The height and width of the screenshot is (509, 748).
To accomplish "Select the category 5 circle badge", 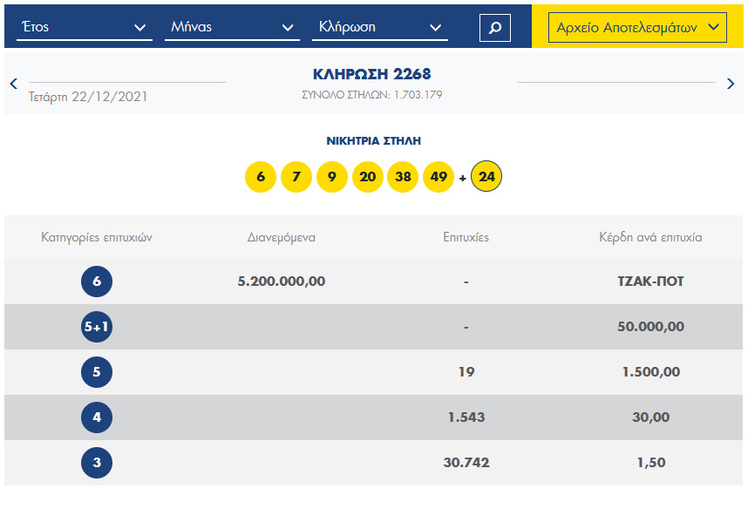I will click(97, 372).
